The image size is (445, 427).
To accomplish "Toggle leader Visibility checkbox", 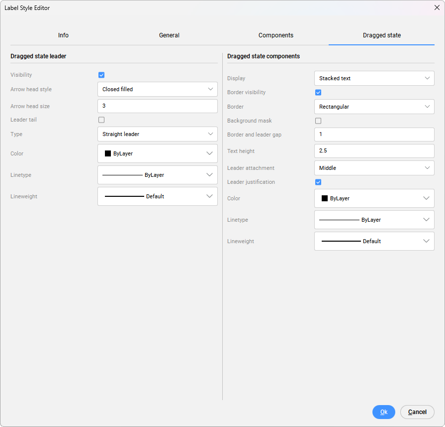I will click(101, 75).
